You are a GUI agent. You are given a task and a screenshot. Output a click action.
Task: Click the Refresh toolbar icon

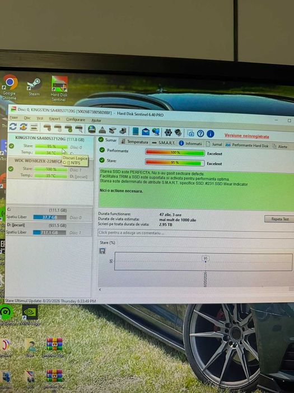click(13, 127)
